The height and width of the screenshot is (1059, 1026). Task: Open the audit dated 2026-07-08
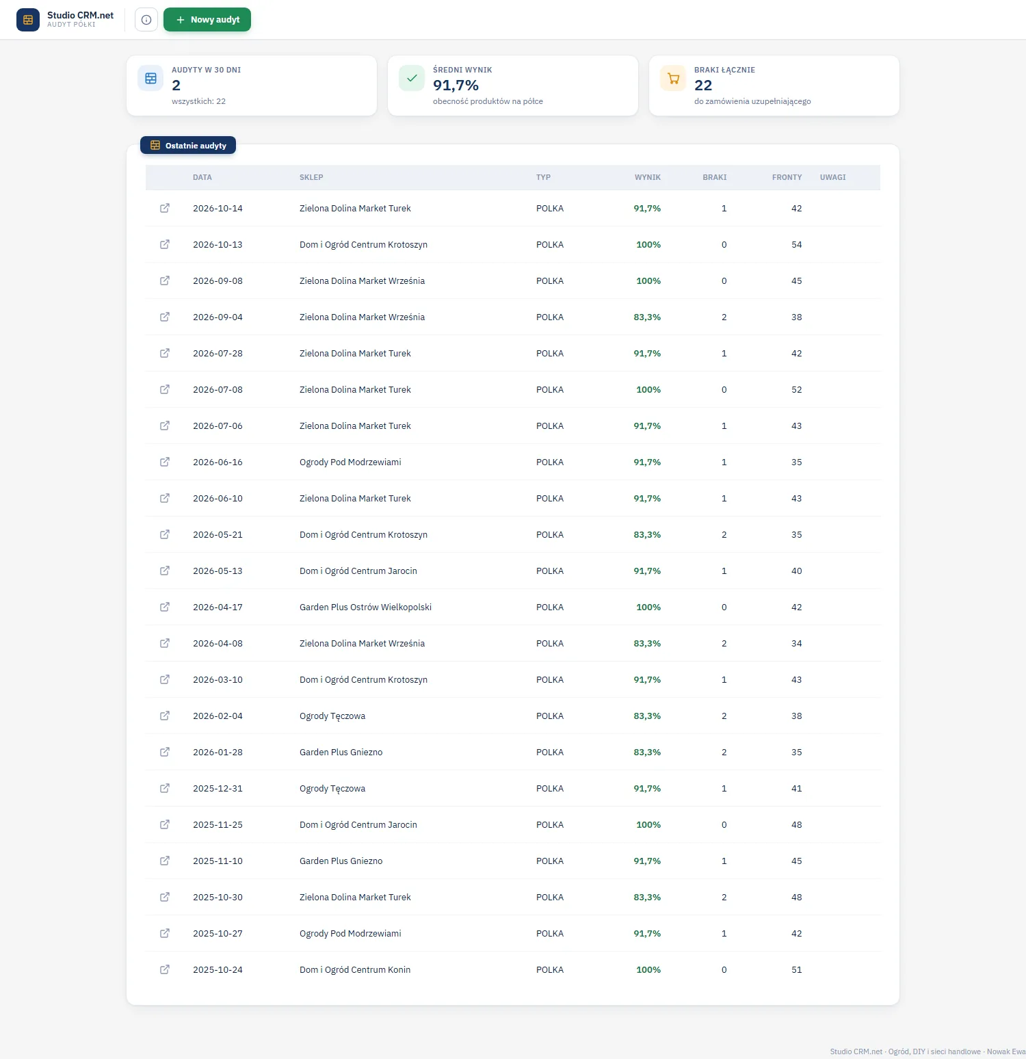pyautogui.click(x=165, y=389)
